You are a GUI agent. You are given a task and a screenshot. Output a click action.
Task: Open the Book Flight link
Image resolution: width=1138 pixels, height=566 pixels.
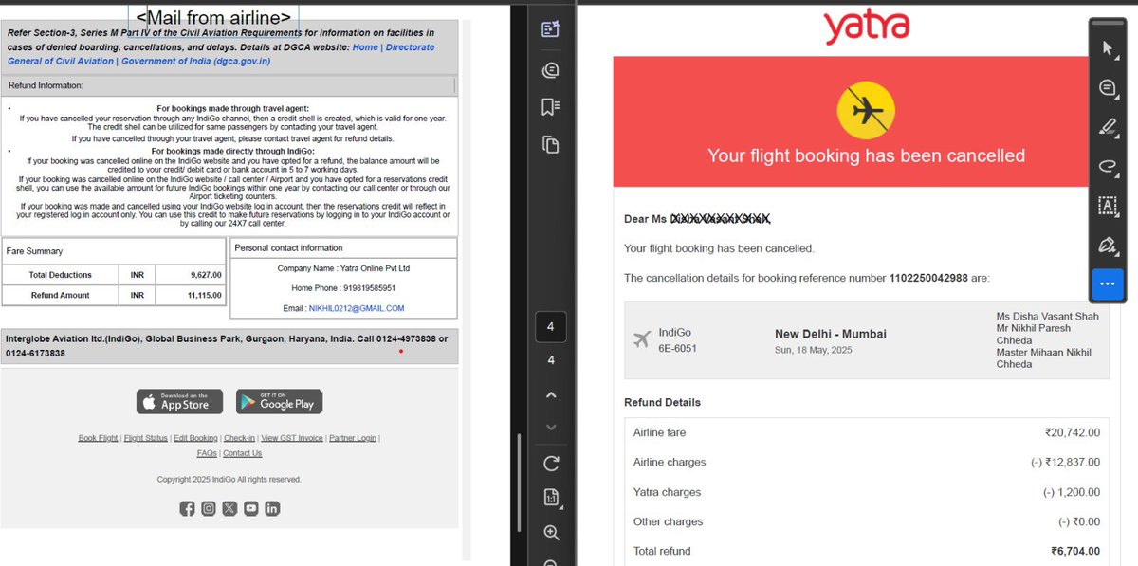(x=98, y=438)
